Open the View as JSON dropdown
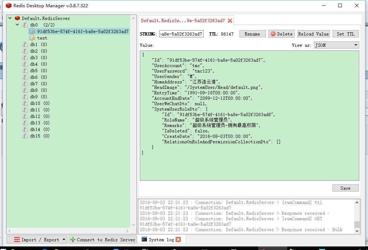The image size is (368, 250). pyautogui.click(x=336, y=45)
